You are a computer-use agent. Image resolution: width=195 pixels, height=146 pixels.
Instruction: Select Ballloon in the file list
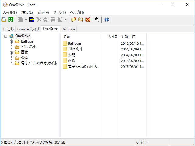[74, 43]
